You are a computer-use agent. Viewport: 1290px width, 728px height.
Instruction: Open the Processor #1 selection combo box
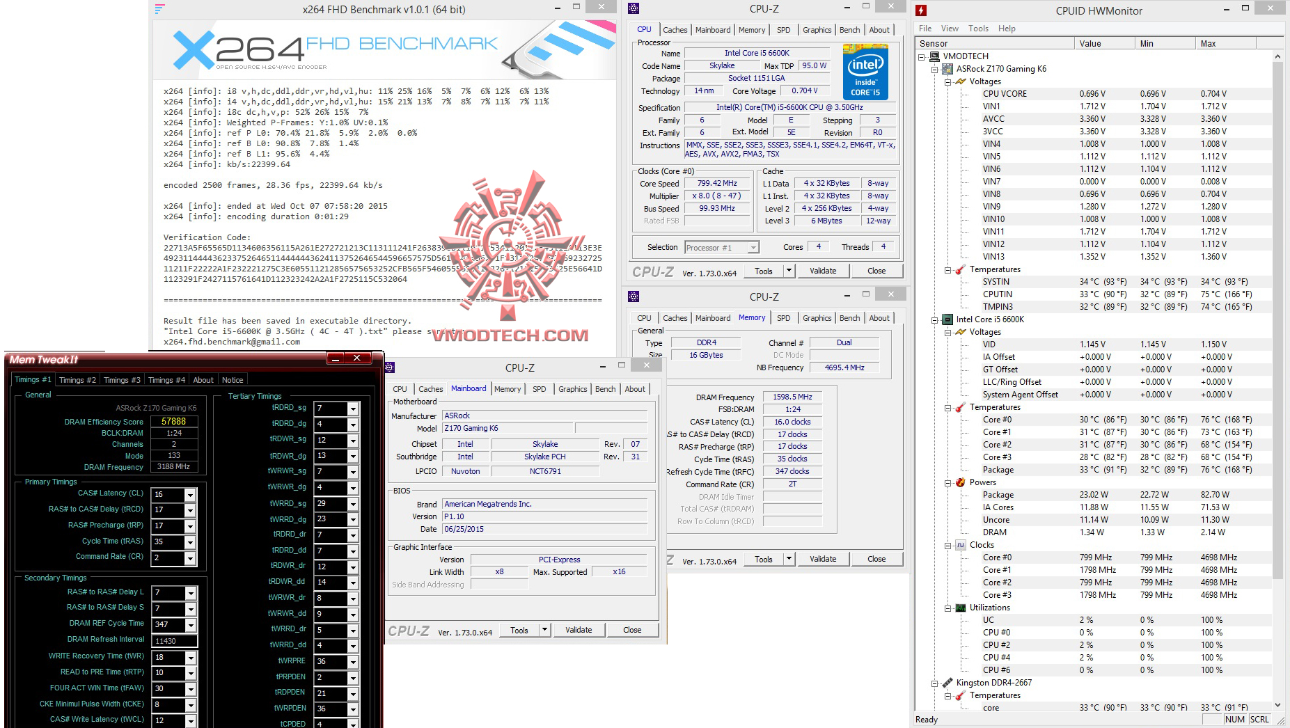pos(722,247)
